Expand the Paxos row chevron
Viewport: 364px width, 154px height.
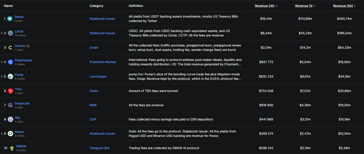(2, 134)
